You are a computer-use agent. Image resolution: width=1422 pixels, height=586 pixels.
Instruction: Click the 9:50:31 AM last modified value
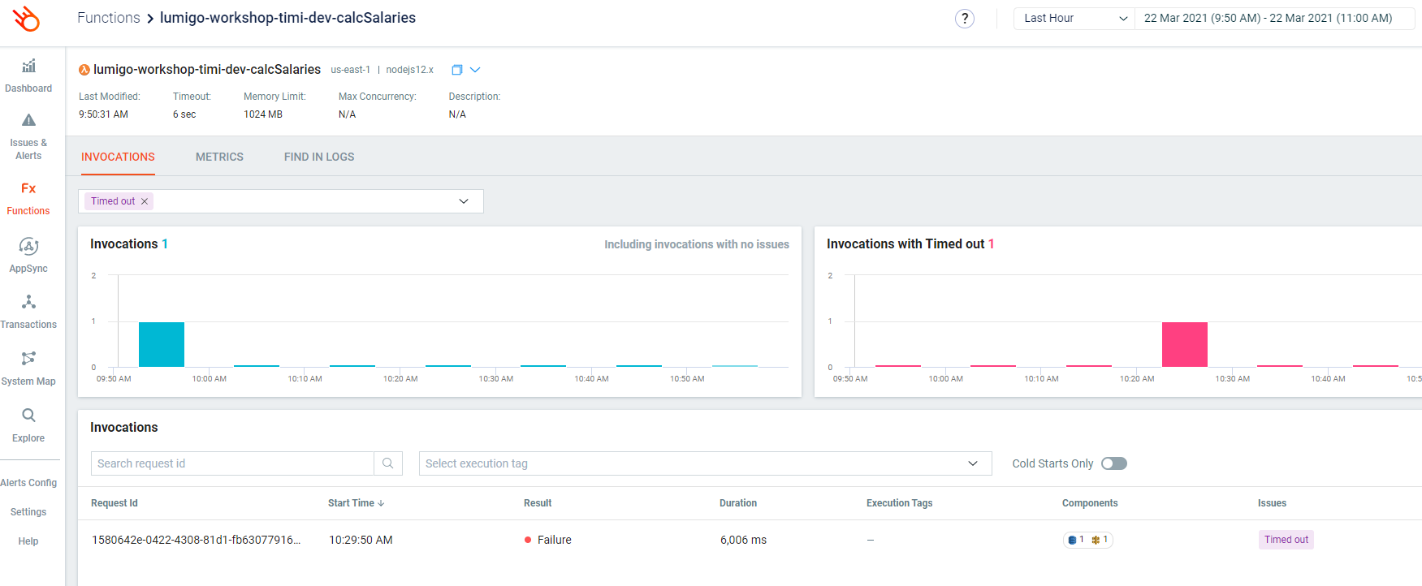tap(103, 114)
